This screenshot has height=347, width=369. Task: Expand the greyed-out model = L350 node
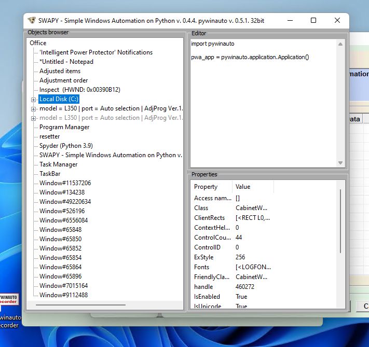[33, 118]
